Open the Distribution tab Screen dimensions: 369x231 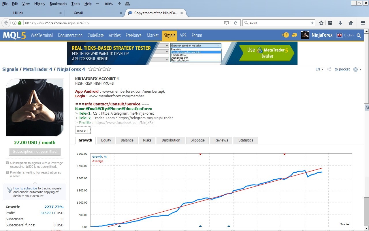tap(171, 140)
